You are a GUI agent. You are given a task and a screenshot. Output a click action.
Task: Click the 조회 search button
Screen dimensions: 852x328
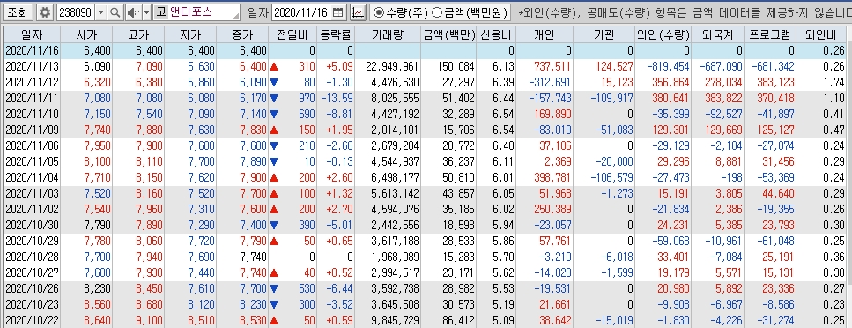pos(18,12)
